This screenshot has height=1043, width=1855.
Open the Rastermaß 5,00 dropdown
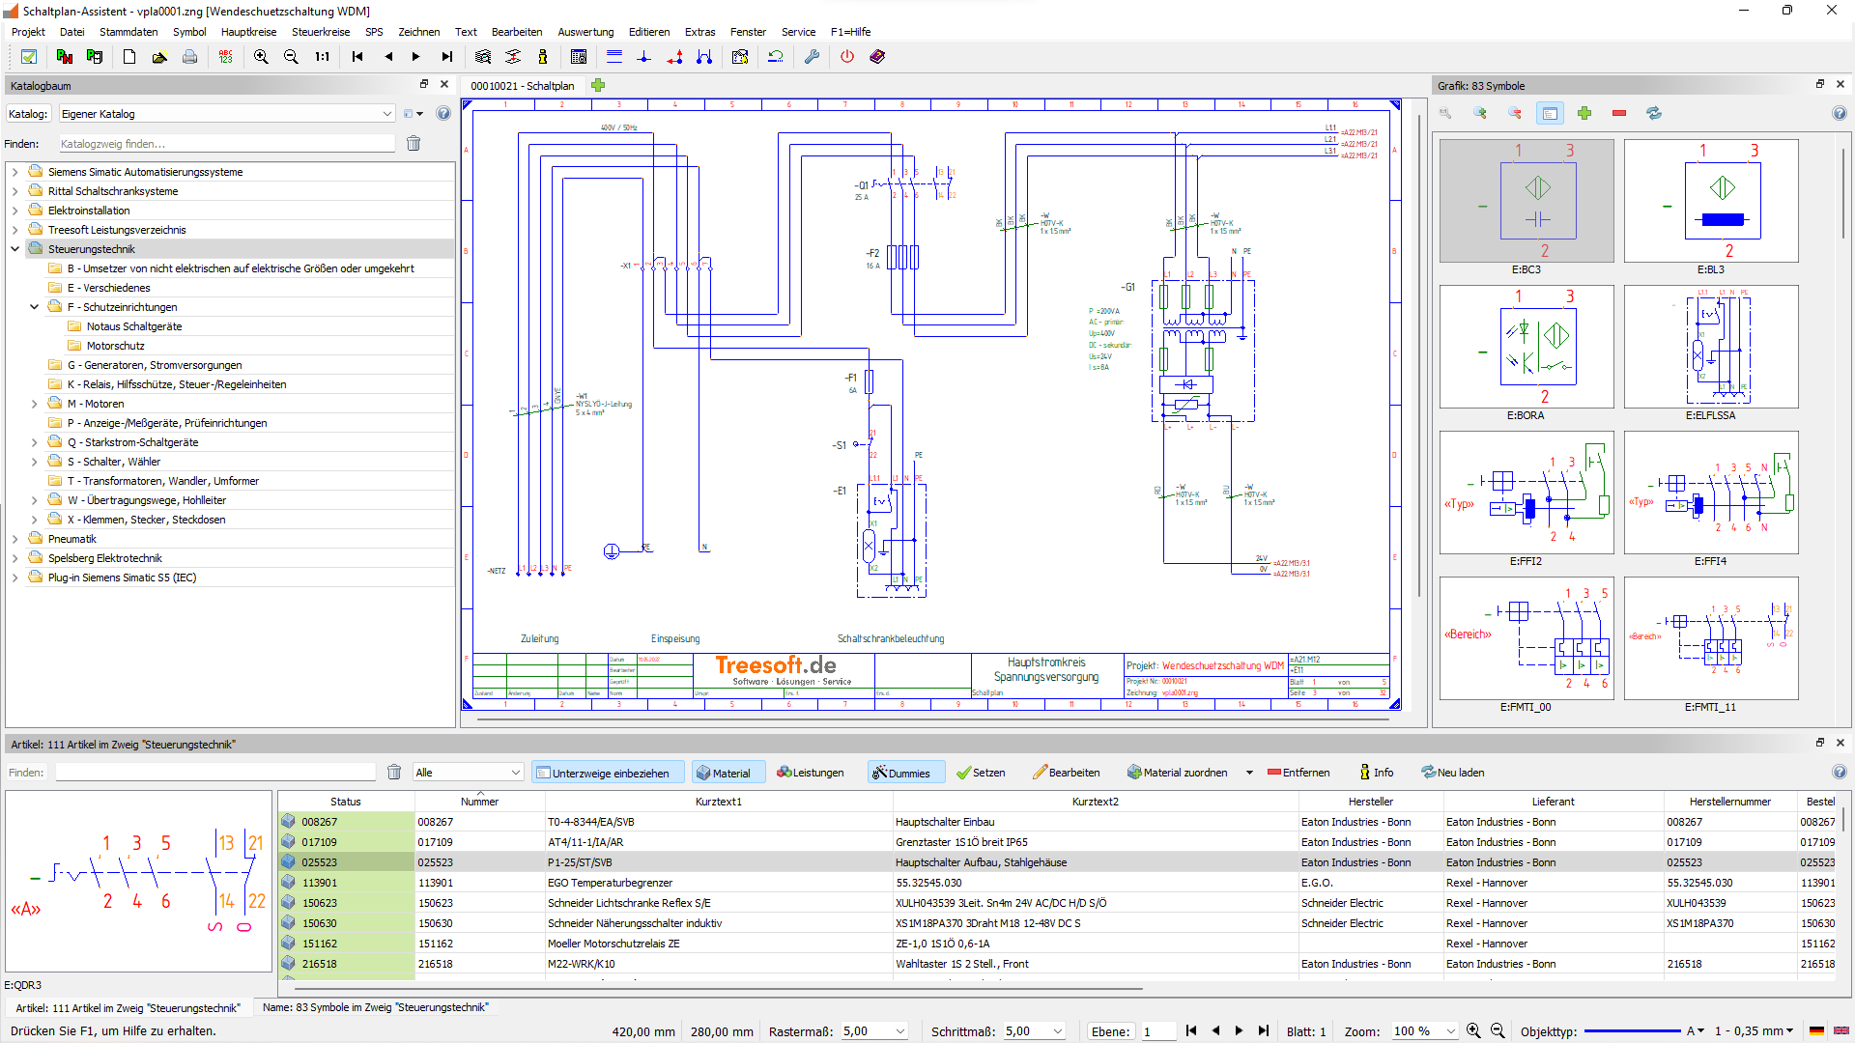click(x=900, y=1031)
